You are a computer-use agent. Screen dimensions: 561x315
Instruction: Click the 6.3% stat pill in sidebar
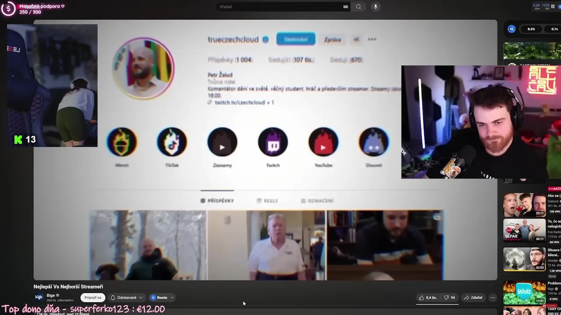(531, 29)
